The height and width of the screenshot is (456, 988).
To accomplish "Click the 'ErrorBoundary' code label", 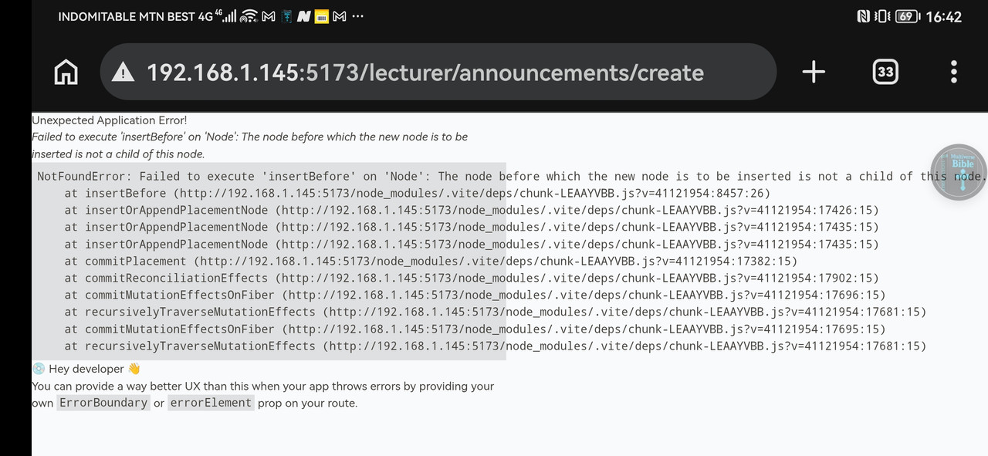I will click(103, 403).
